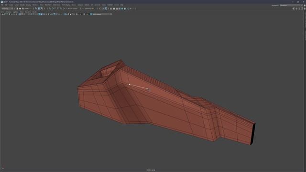306x172 pixels.
Task: Toggle construction history icon
Action: coord(106,9)
